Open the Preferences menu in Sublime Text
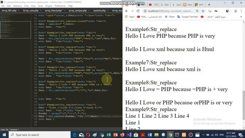This screenshot has height=138, width=245. pyautogui.click(x=60, y=6)
